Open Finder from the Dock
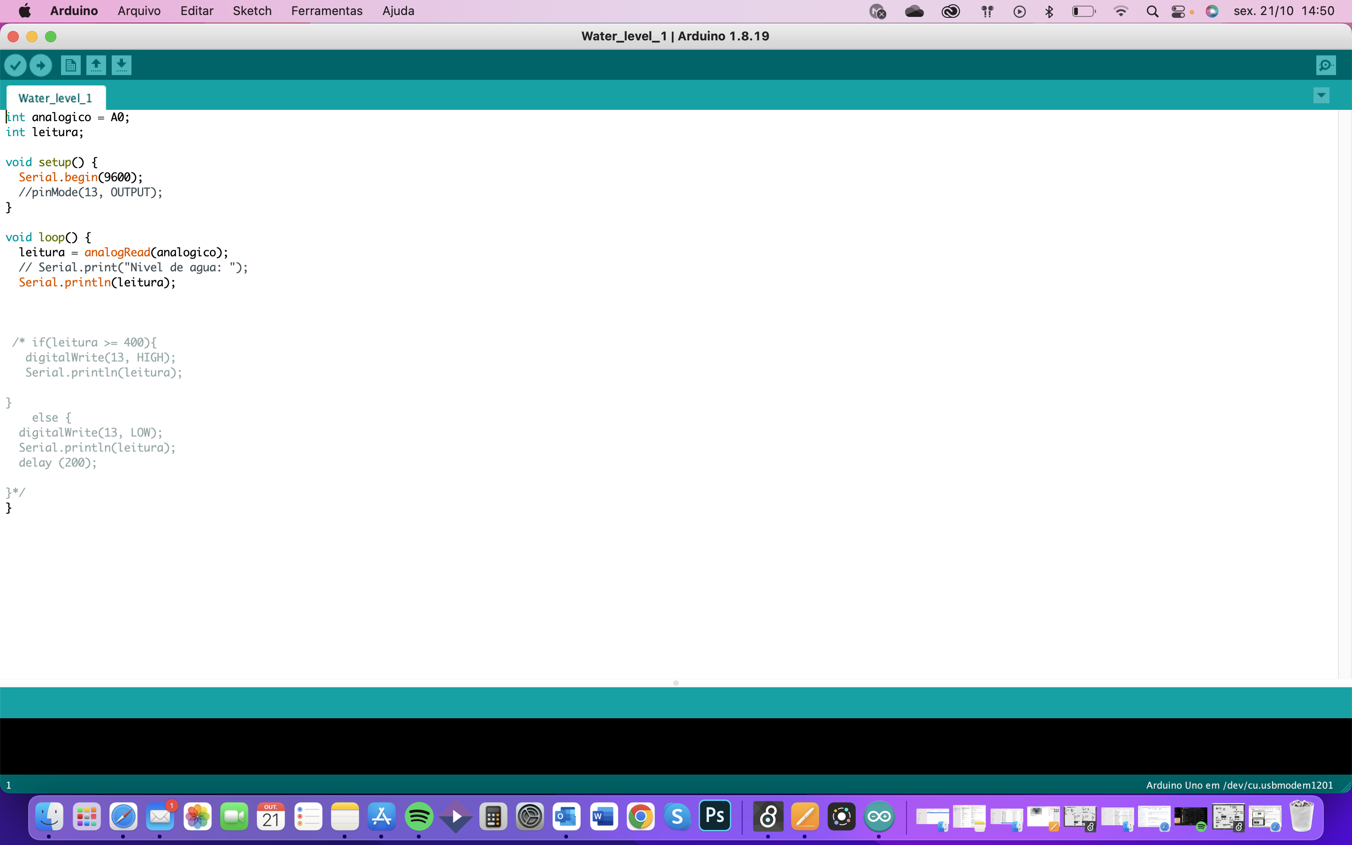 [49, 817]
